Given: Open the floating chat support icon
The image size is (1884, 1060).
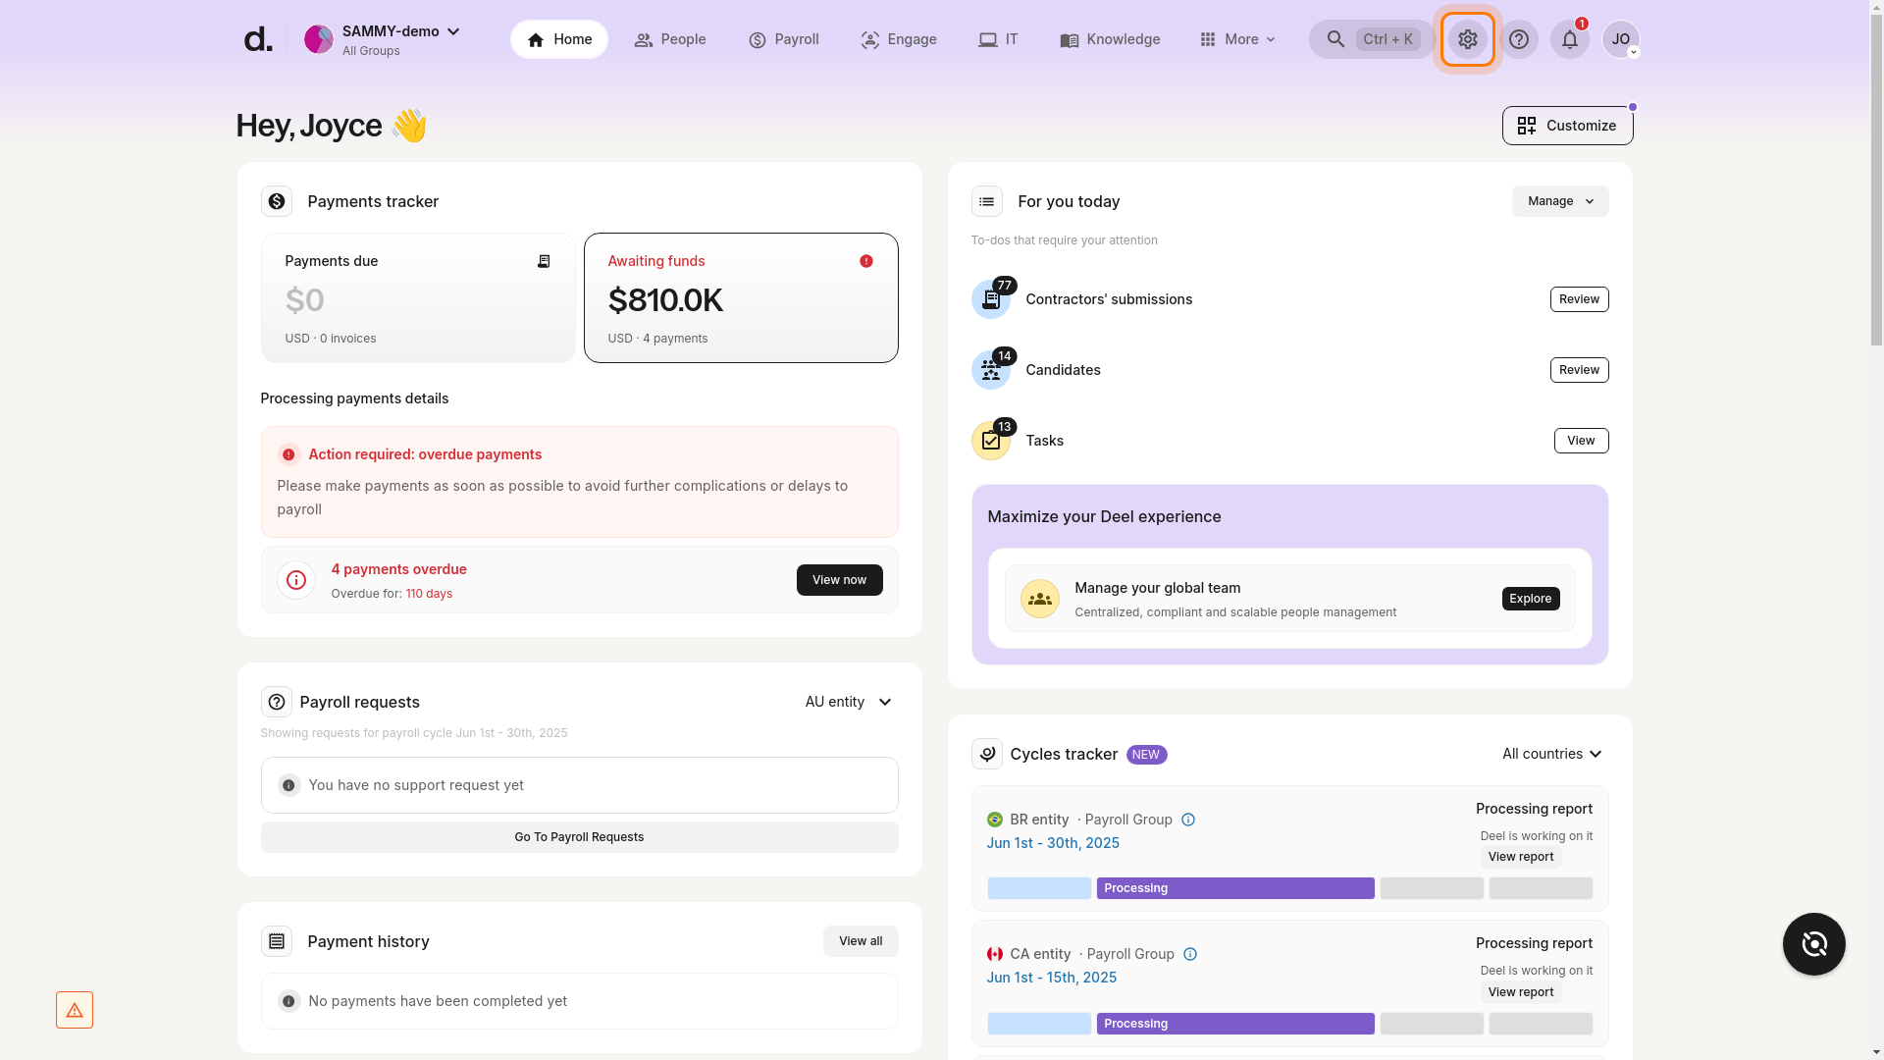Looking at the screenshot, I should 1813,944.
